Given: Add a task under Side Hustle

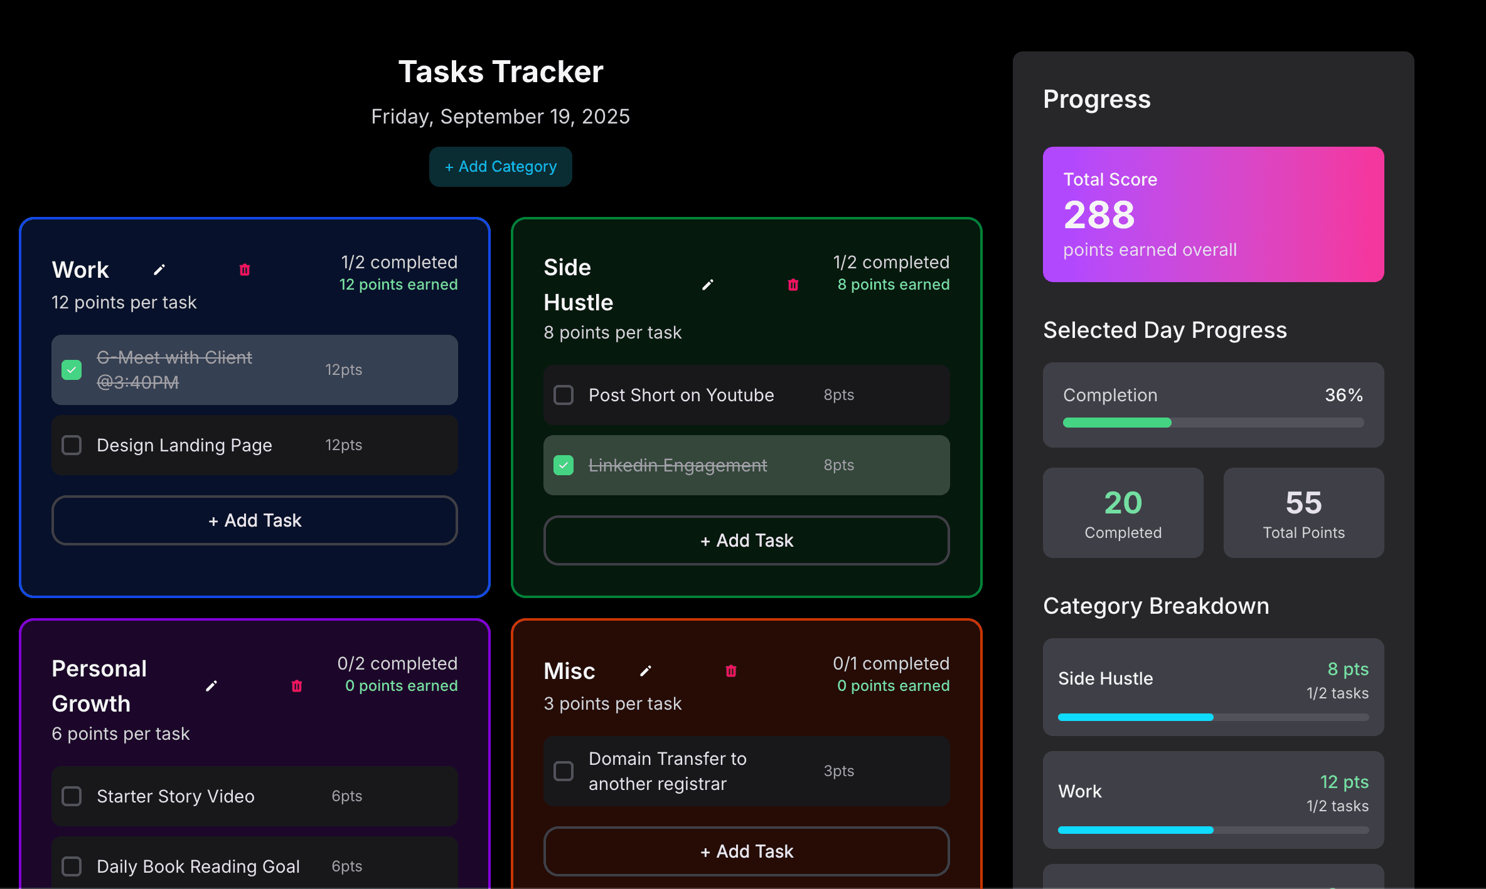Looking at the screenshot, I should (x=747, y=540).
